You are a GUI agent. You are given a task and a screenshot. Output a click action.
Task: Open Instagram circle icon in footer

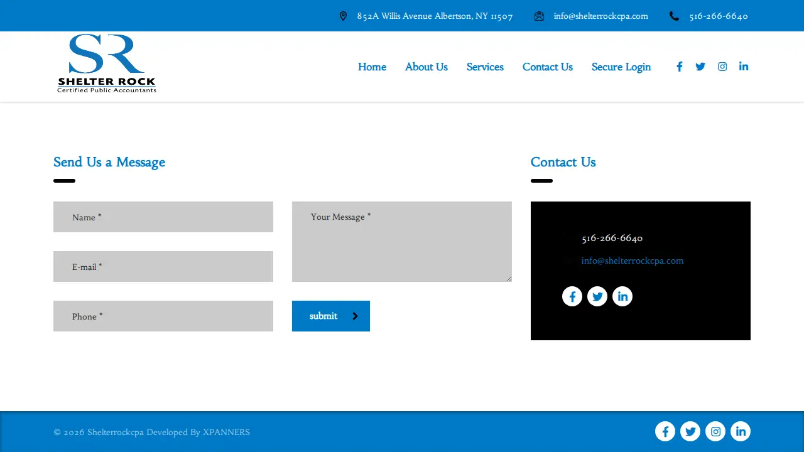715,431
